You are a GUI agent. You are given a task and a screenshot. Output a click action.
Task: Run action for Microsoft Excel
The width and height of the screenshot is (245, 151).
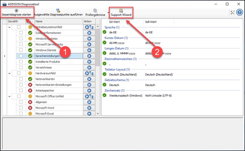pyautogui.click(x=89, y=113)
